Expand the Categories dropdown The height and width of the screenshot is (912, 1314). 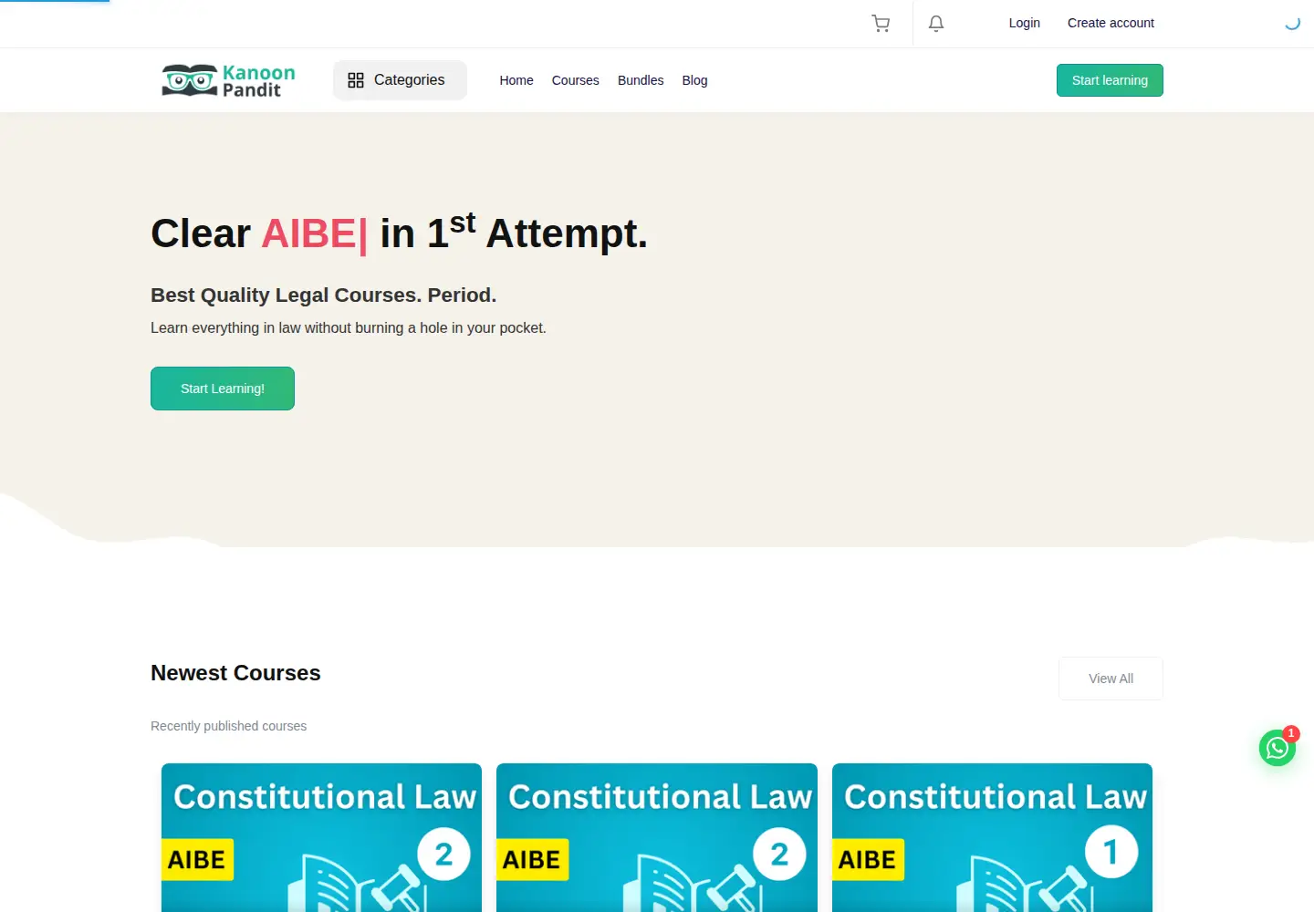tap(400, 80)
